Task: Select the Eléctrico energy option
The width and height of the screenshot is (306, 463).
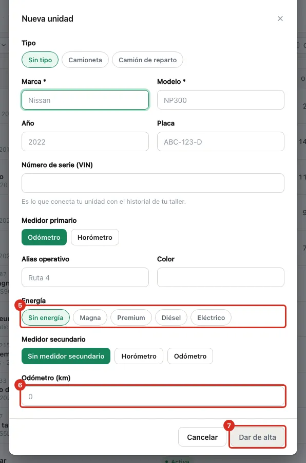Action: coord(211,318)
